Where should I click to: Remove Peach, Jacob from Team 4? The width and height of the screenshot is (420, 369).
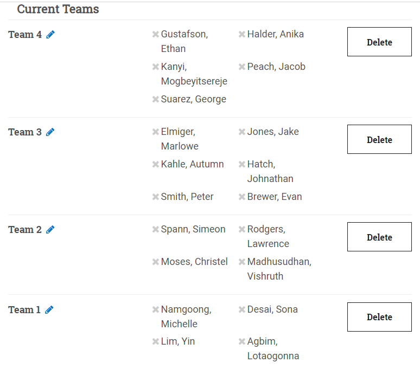click(x=242, y=67)
